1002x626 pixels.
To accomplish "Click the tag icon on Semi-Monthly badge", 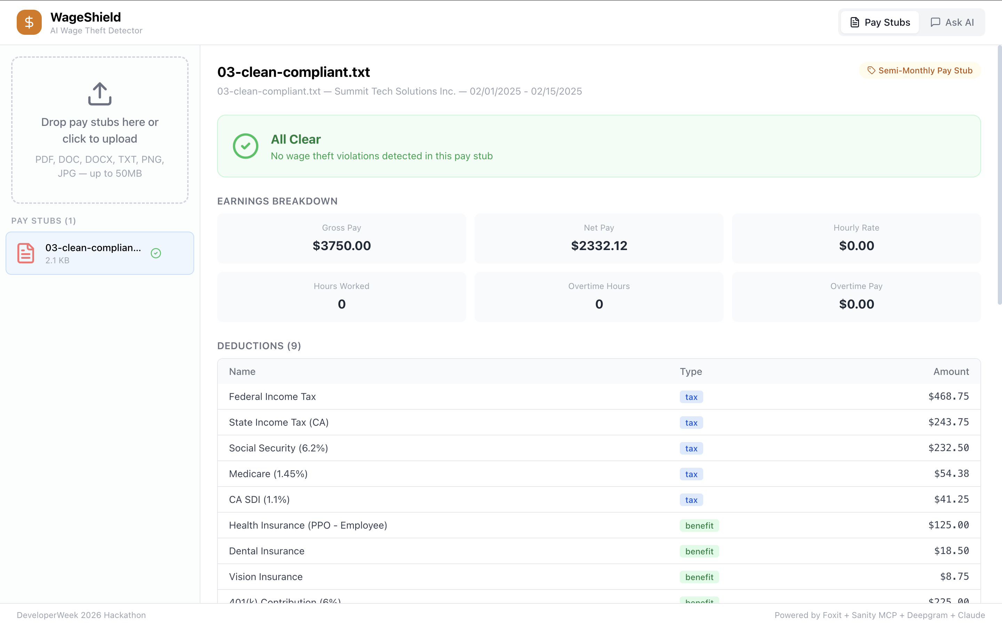I will (x=871, y=70).
